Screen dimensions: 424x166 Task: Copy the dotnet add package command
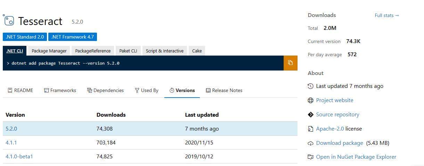pyautogui.click(x=291, y=63)
